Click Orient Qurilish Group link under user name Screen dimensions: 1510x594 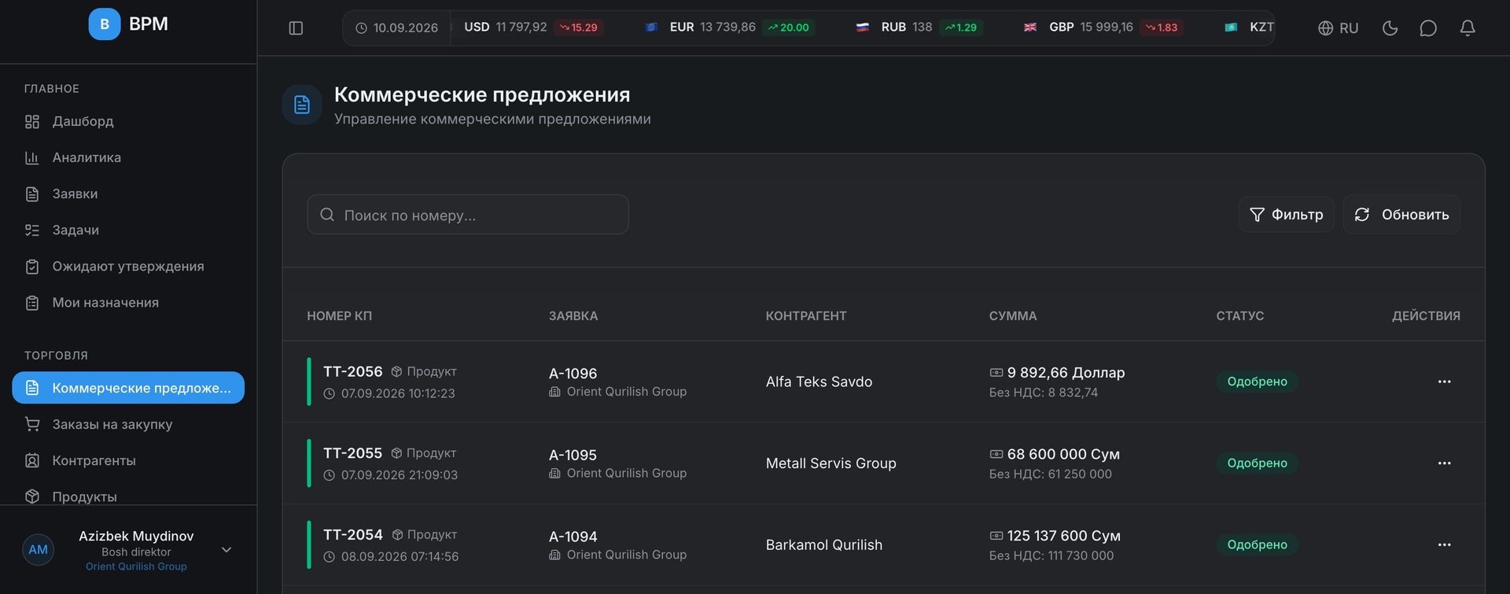pos(136,566)
